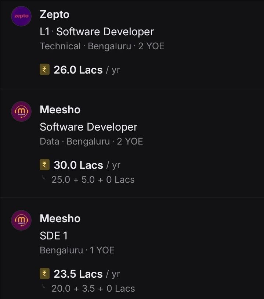
Task: Open the Zepto company logo
Action: pos(21,16)
